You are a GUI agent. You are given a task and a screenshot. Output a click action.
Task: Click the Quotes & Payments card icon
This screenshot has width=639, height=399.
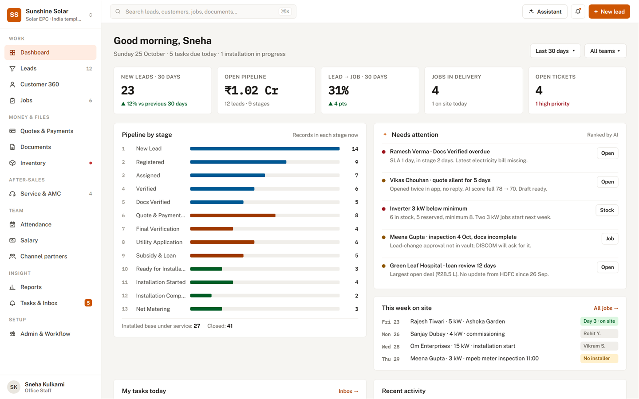(x=12, y=131)
